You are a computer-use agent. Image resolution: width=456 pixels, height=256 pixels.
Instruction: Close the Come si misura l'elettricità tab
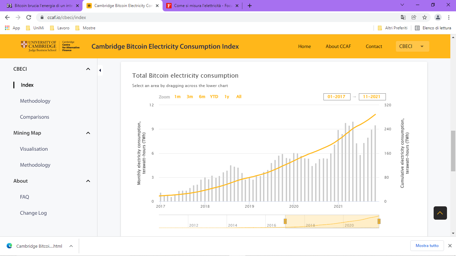pyautogui.click(x=237, y=6)
